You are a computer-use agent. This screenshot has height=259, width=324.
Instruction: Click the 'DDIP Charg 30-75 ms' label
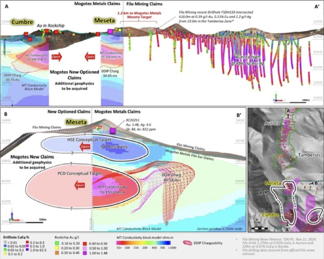pos(13,77)
